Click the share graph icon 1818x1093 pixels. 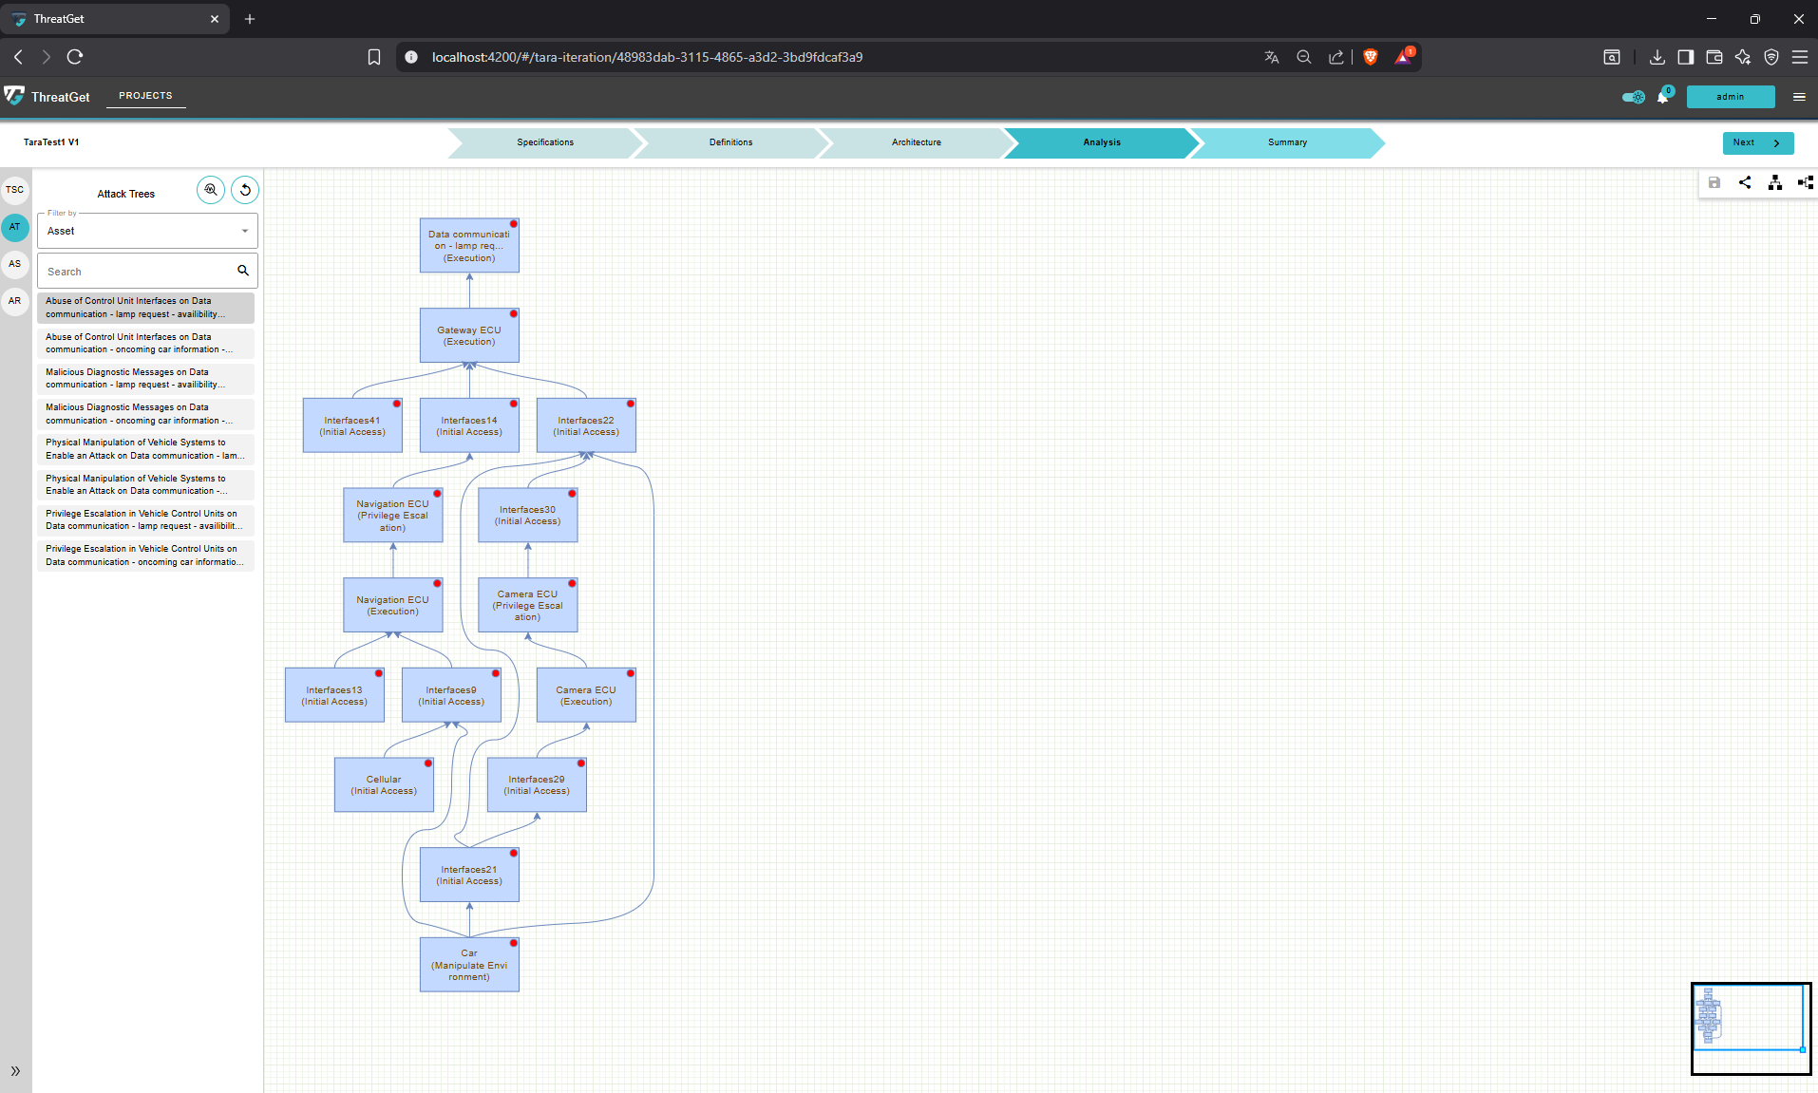point(1745,182)
